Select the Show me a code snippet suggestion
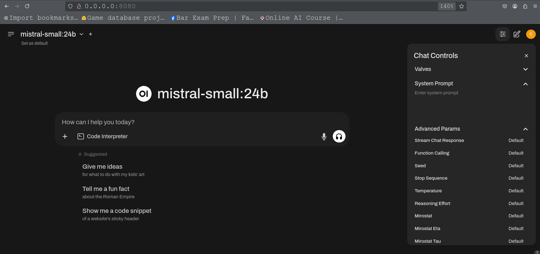 pos(117,214)
